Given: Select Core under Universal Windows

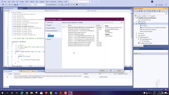Looking at the screenshot, I should 49,34.
